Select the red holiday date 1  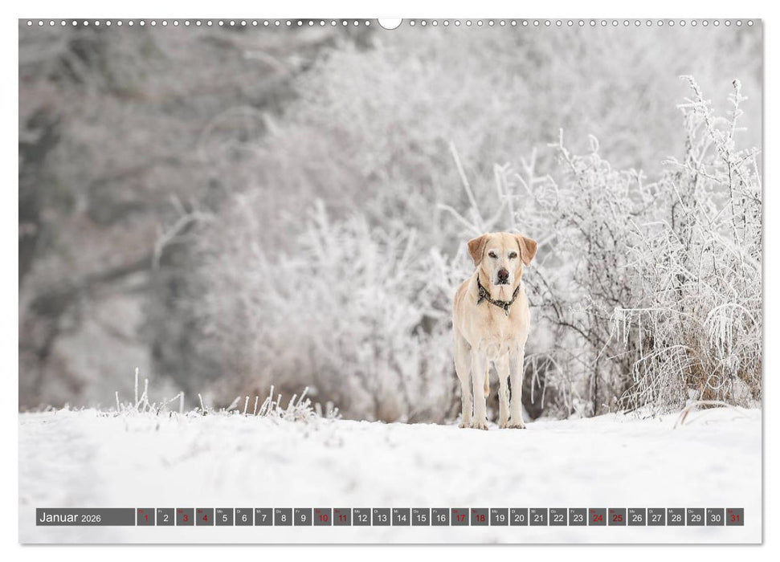pyautogui.click(x=145, y=518)
